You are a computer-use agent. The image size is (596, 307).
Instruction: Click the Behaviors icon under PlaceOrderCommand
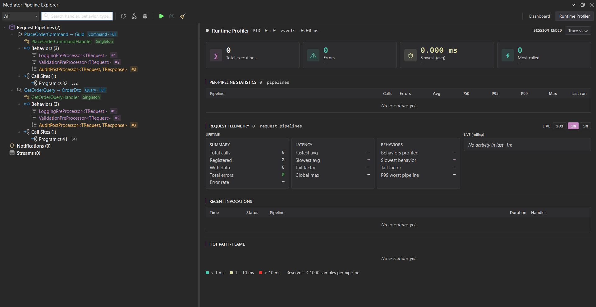[27, 48]
